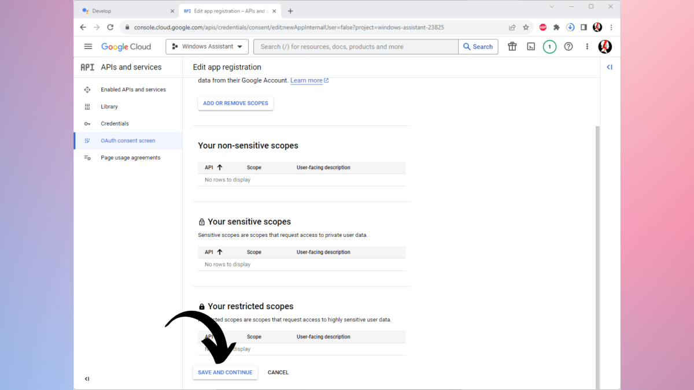Screen dimensions: 694x390
Task: Open the tab search chevron in the title bar
Action: pyautogui.click(x=552, y=6)
